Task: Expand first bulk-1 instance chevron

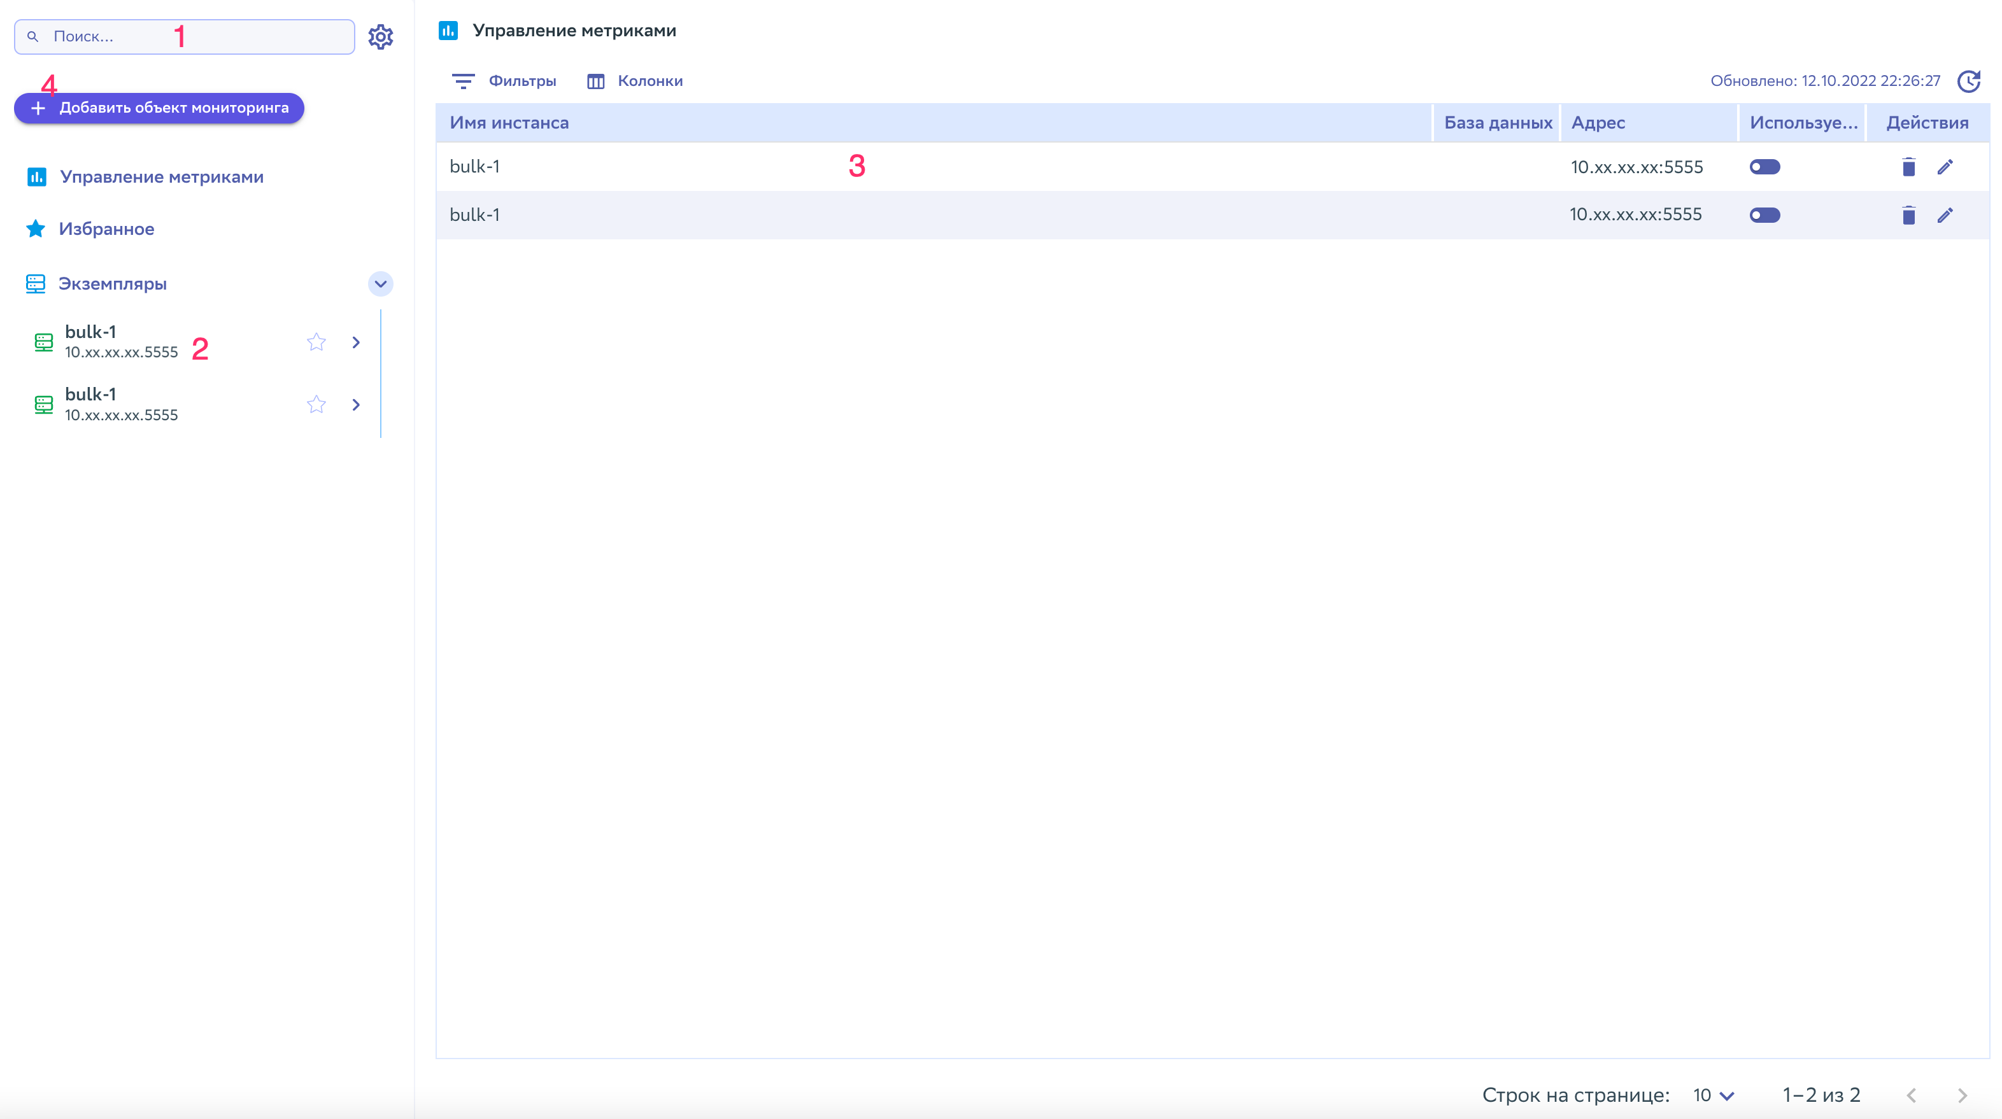Action: (x=356, y=342)
